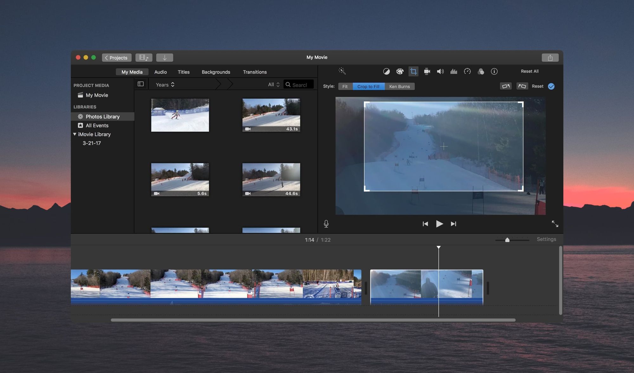Switch to the Titles tab

184,72
